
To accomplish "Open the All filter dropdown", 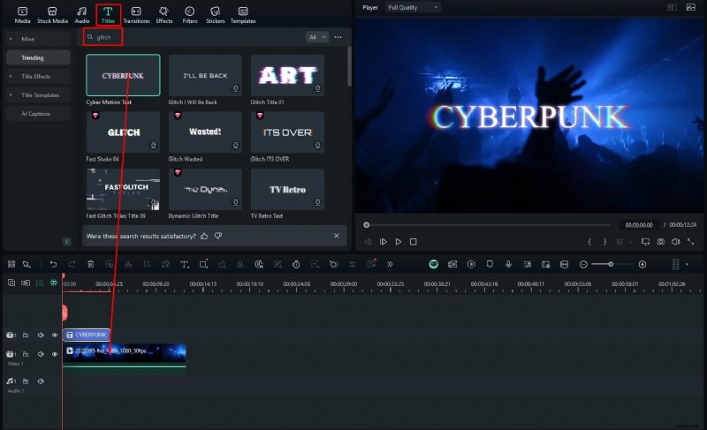I will (317, 37).
